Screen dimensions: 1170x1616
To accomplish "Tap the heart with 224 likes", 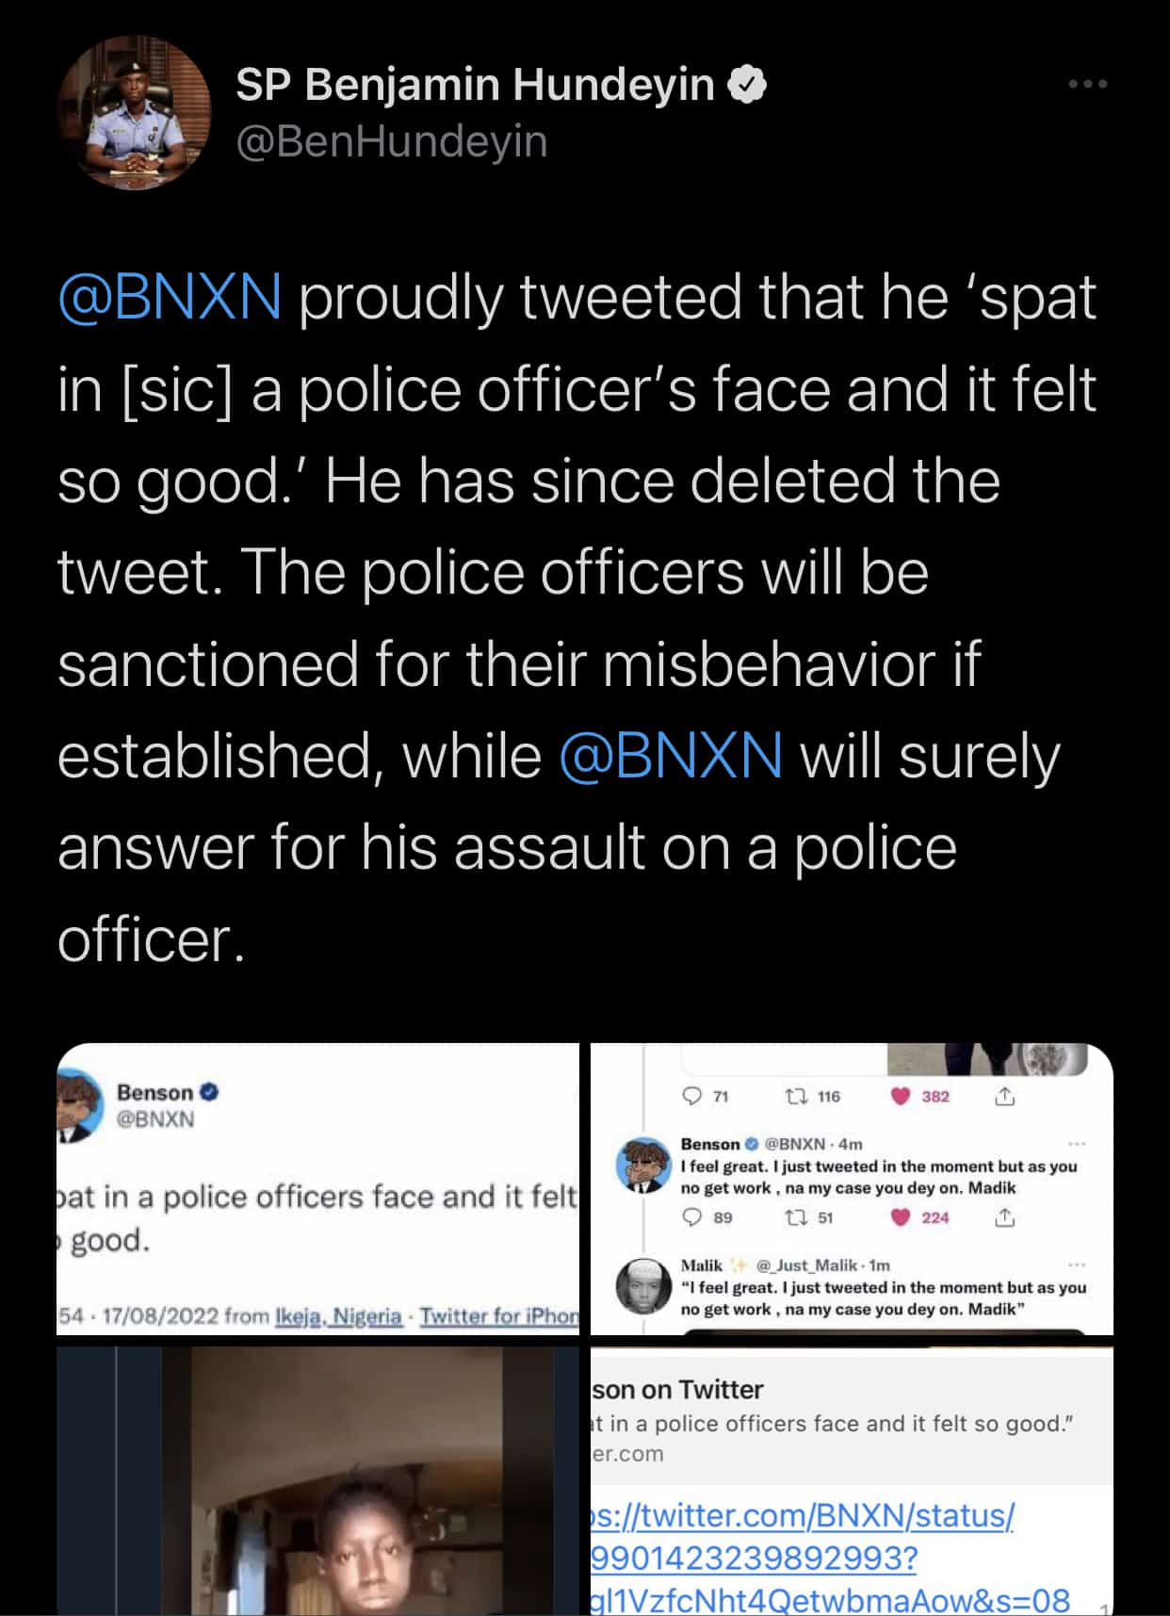I will (902, 1218).
